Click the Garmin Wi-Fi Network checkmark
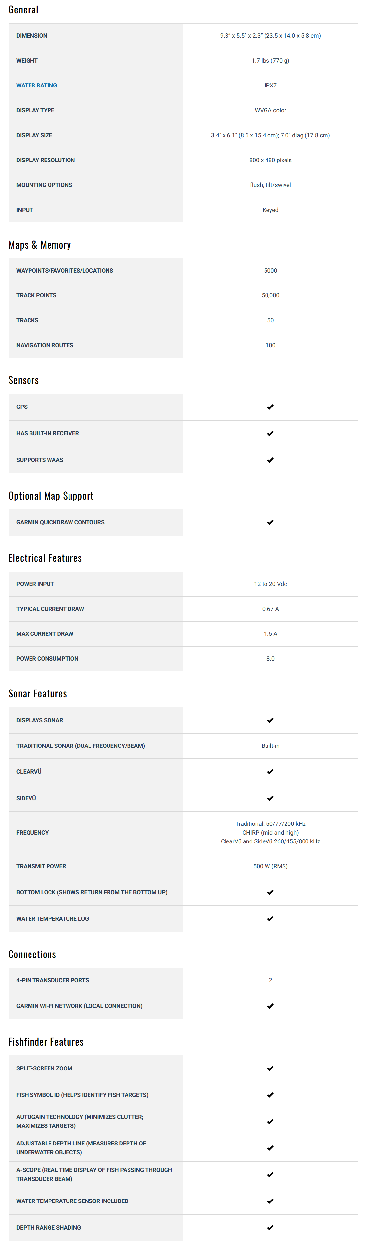This screenshot has height=1248, width=374. [270, 1006]
